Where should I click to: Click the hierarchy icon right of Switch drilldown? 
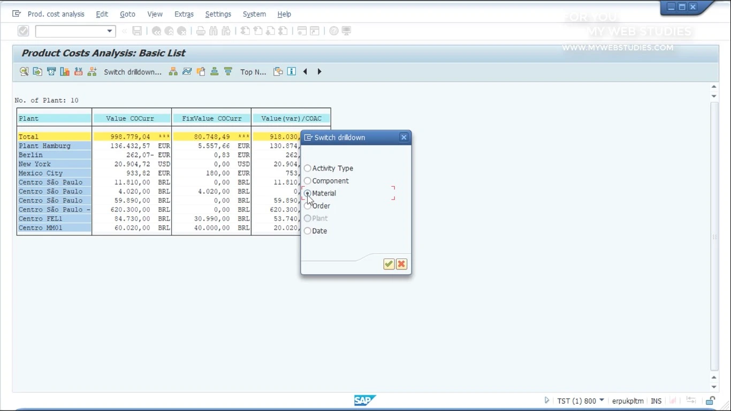[173, 72]
